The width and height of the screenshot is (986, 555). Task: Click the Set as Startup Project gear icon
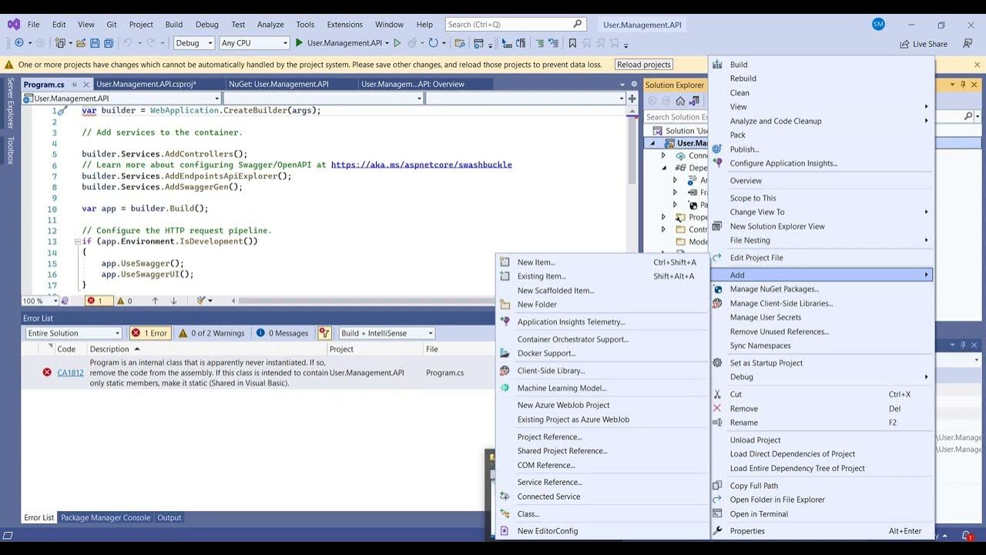click(x=717, y=363)
